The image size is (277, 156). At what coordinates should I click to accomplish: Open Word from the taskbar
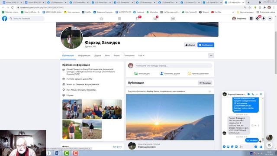pos(58,153)
